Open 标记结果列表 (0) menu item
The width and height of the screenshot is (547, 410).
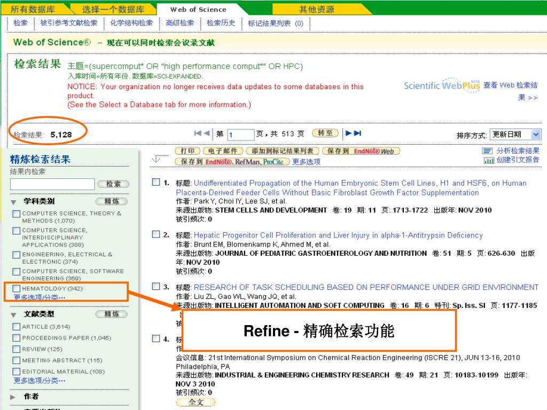(276, 23)
